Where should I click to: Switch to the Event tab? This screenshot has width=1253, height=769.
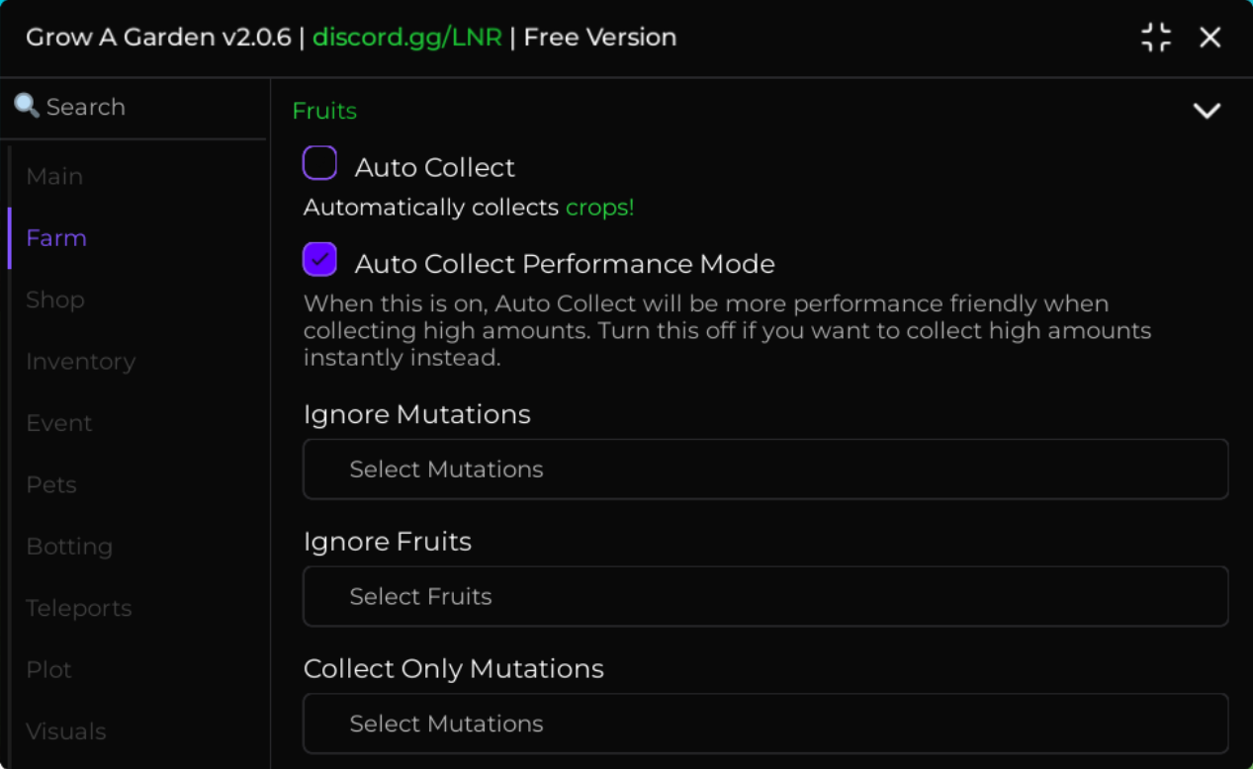coord(59,423)
